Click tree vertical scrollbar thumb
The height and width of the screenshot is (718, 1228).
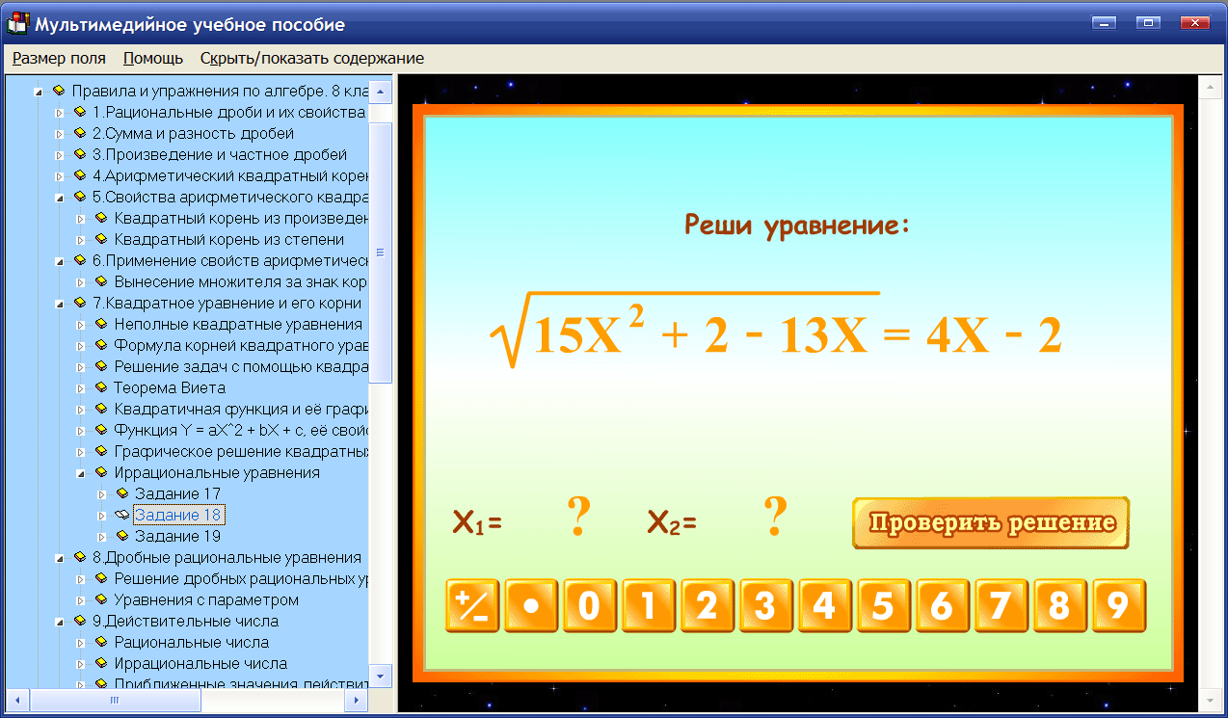(381, 253)
